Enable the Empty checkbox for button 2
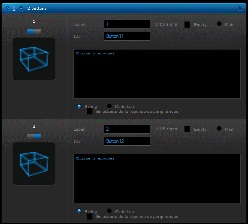 187,129
